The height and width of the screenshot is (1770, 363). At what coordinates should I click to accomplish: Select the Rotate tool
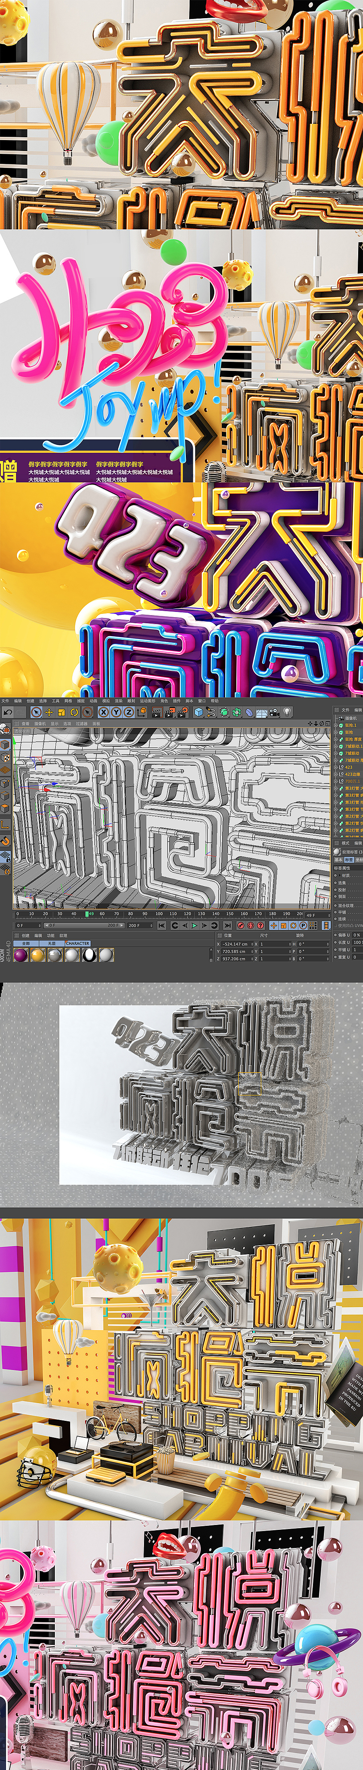(x=73, y=712)
